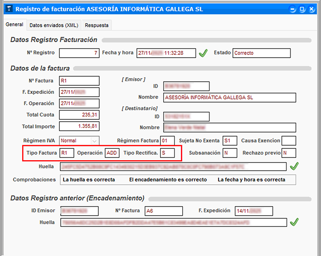Click the Nº Registro field

[79, 53]
